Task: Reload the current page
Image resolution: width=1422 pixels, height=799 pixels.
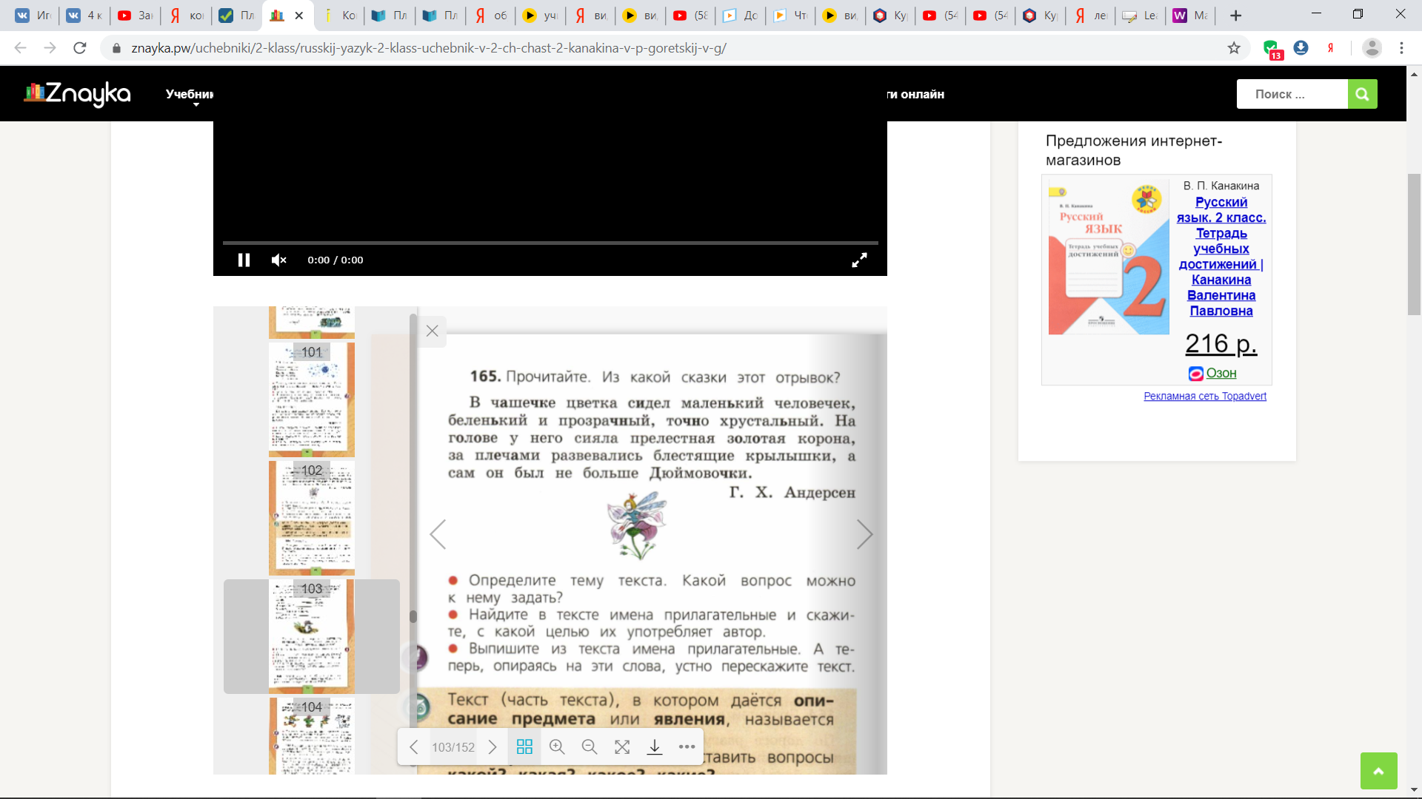Action: point(80,48)
